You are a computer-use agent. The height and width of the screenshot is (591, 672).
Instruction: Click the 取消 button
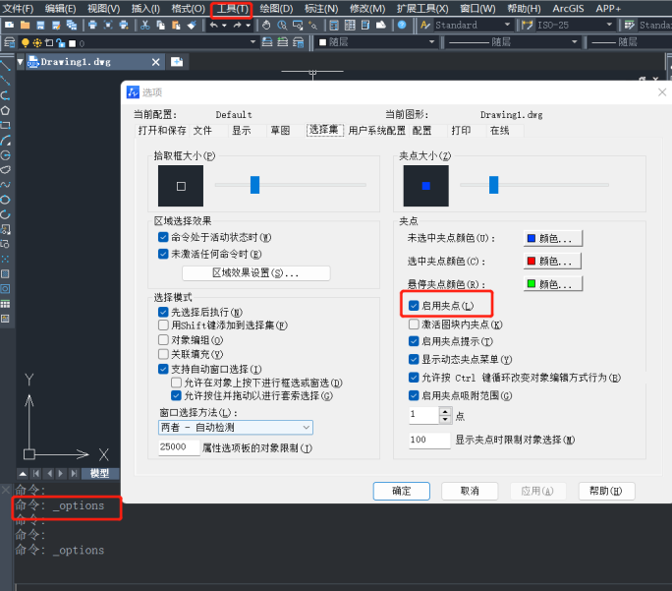pyautogui.click(x=470, y=491)
